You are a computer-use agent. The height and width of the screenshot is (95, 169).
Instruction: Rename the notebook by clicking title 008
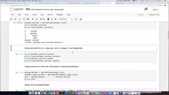pyautogui.click(x=28, y=9)
